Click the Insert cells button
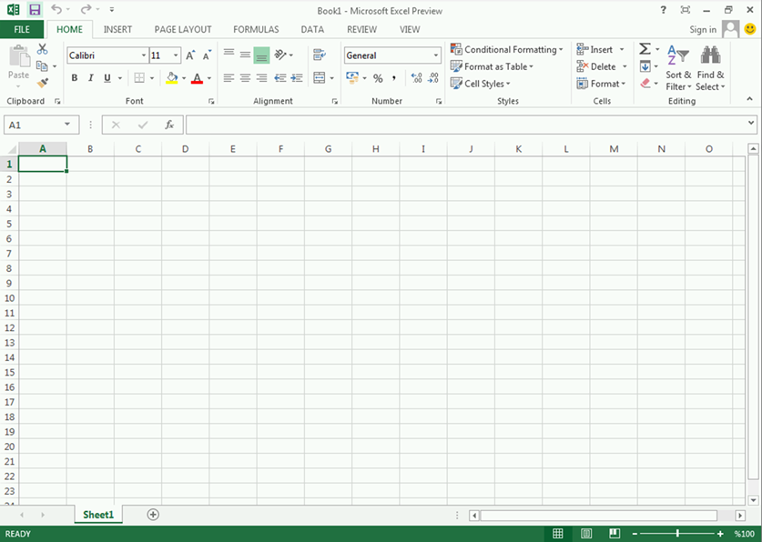 (594, 49)
